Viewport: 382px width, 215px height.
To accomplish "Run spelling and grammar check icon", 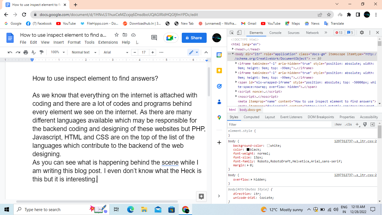I will [x=34, y=52].
